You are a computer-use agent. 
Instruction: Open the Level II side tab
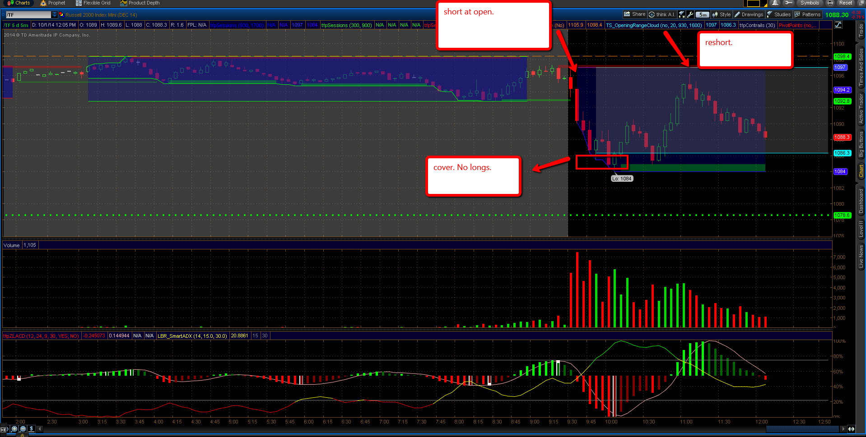pos(861,229)
